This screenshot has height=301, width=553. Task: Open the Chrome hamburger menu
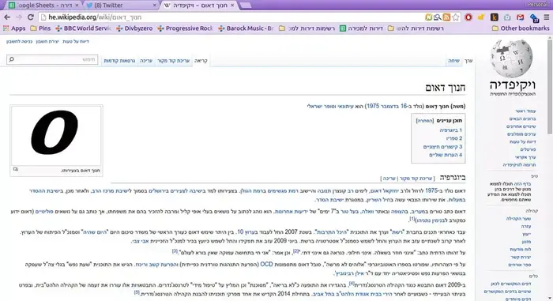pyautogui.click(x=547, y=17)
